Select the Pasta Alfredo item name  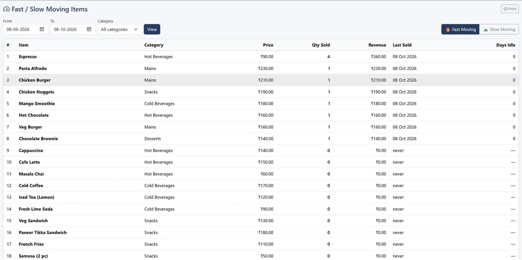(33, 68)
